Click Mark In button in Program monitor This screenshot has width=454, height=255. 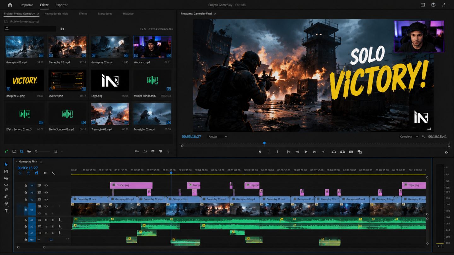269,152
